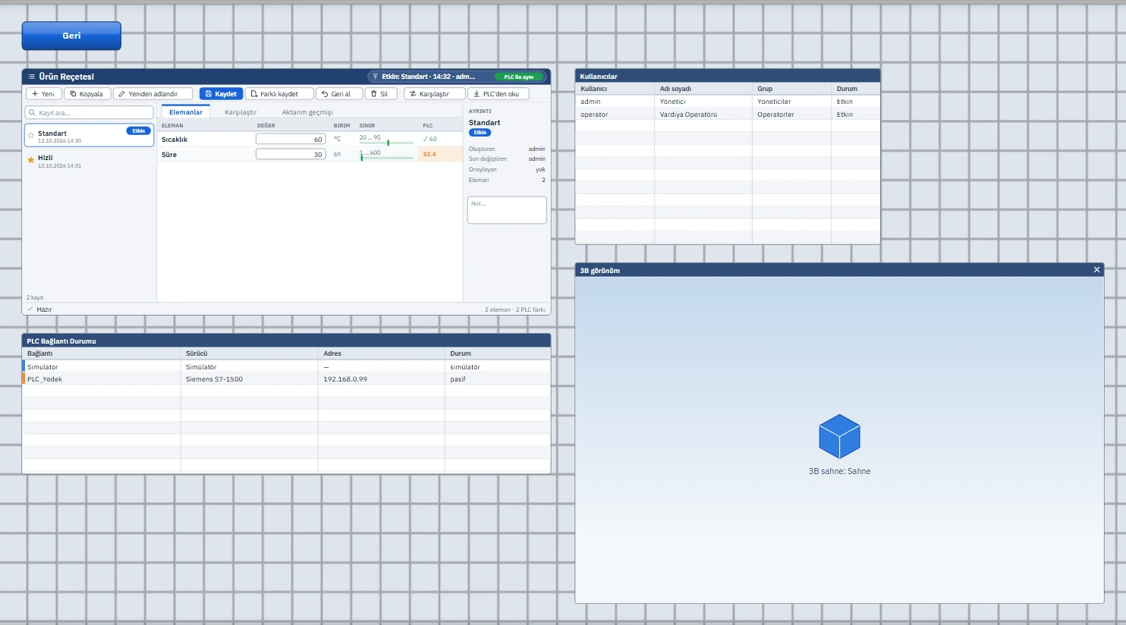Toggle favorite star on Standart recipe
The width and height of the screenshot is (1126, 625).
(31, 136)
